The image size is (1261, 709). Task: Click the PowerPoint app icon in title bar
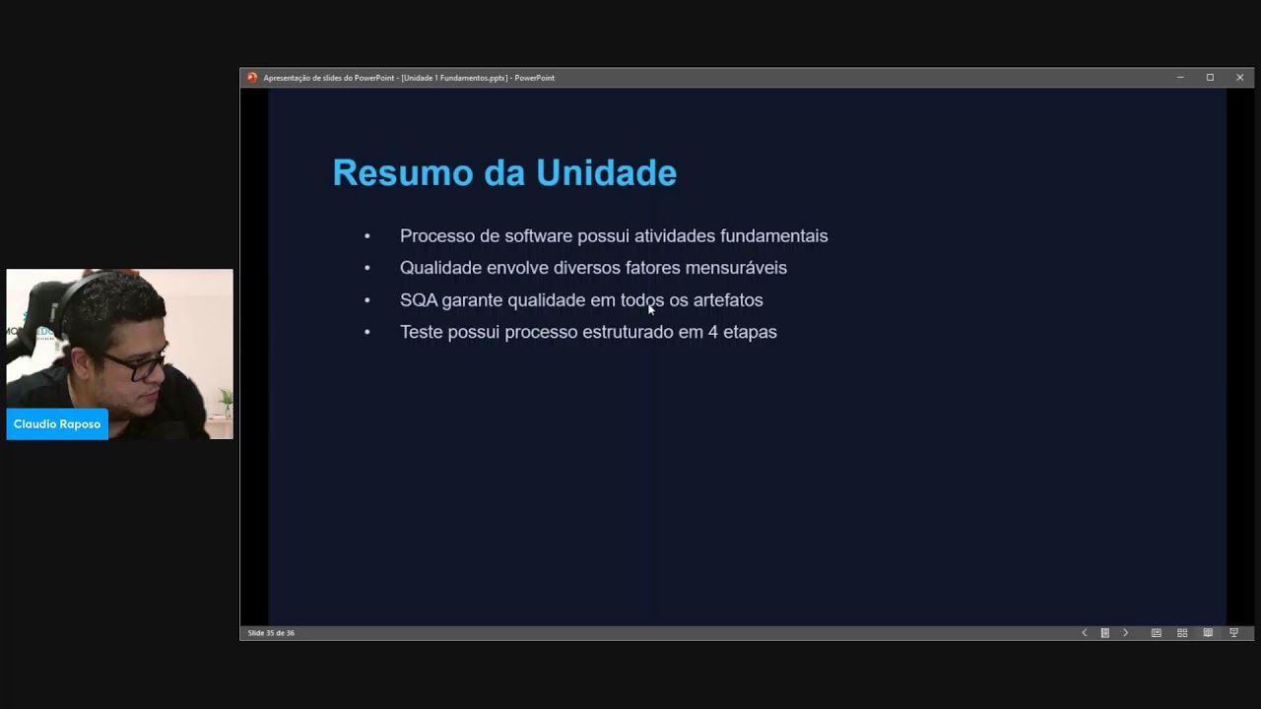tap(252, 78)
